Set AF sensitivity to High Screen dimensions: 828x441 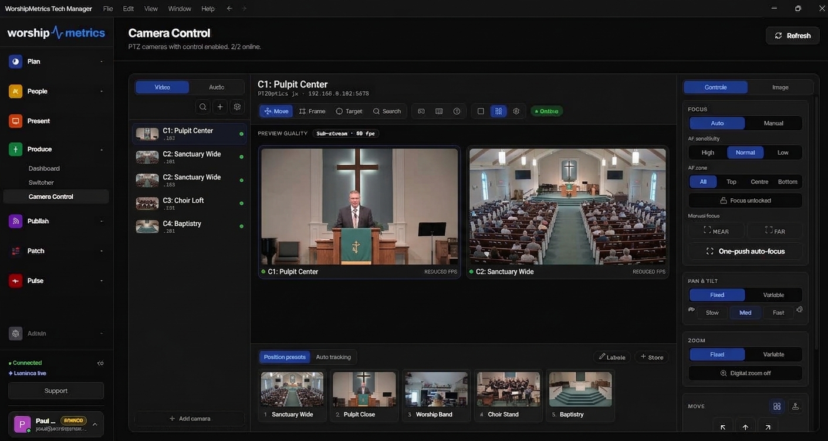708,152
